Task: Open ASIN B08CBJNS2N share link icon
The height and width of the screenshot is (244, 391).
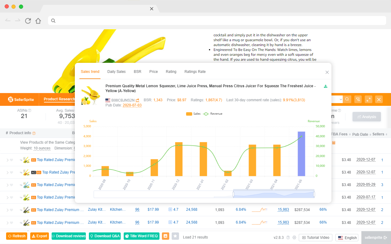Action: 137,100
